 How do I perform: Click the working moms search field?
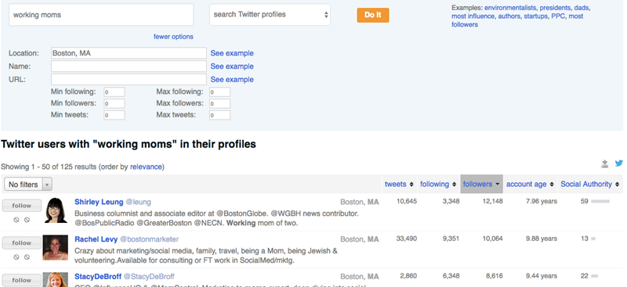click(x=101, y=15)
